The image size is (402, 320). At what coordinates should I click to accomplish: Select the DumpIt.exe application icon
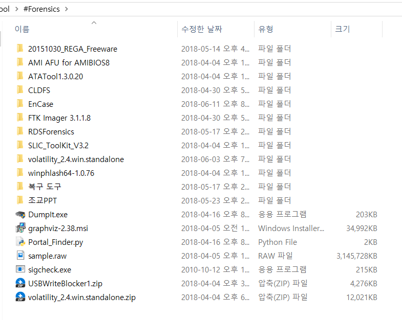click(x=20, y=215)
